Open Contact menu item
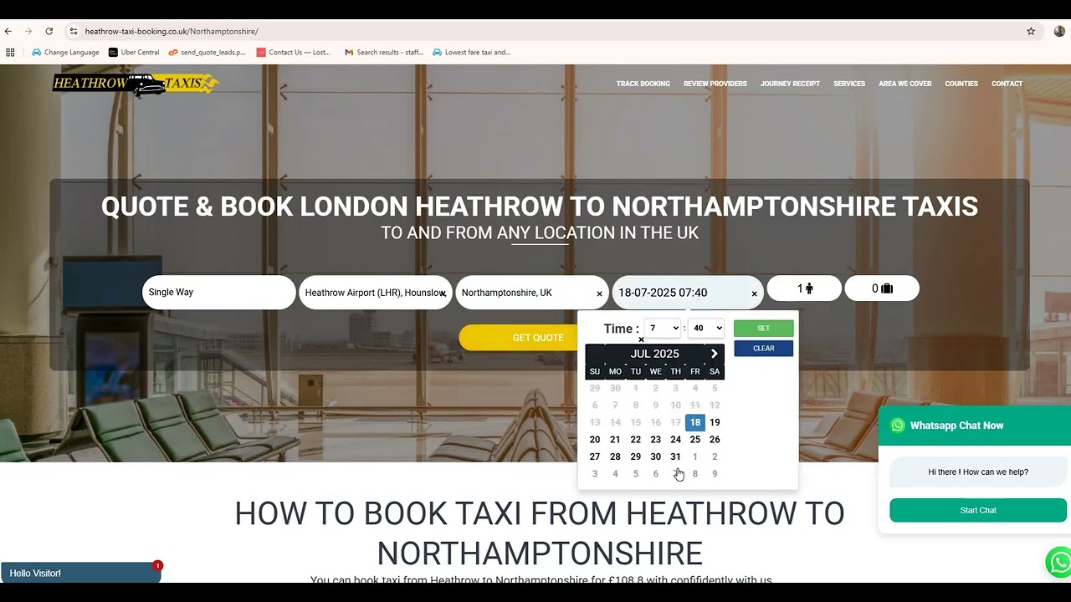1071x602 pixels. pyautogui.click(x=1007, y=84)
